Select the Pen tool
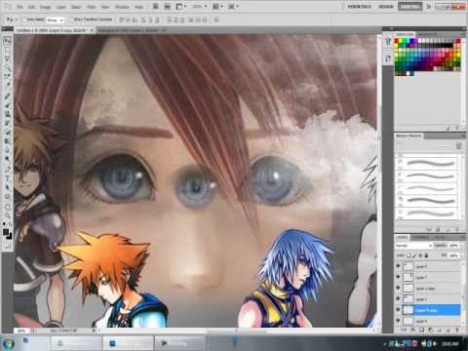 7,170
